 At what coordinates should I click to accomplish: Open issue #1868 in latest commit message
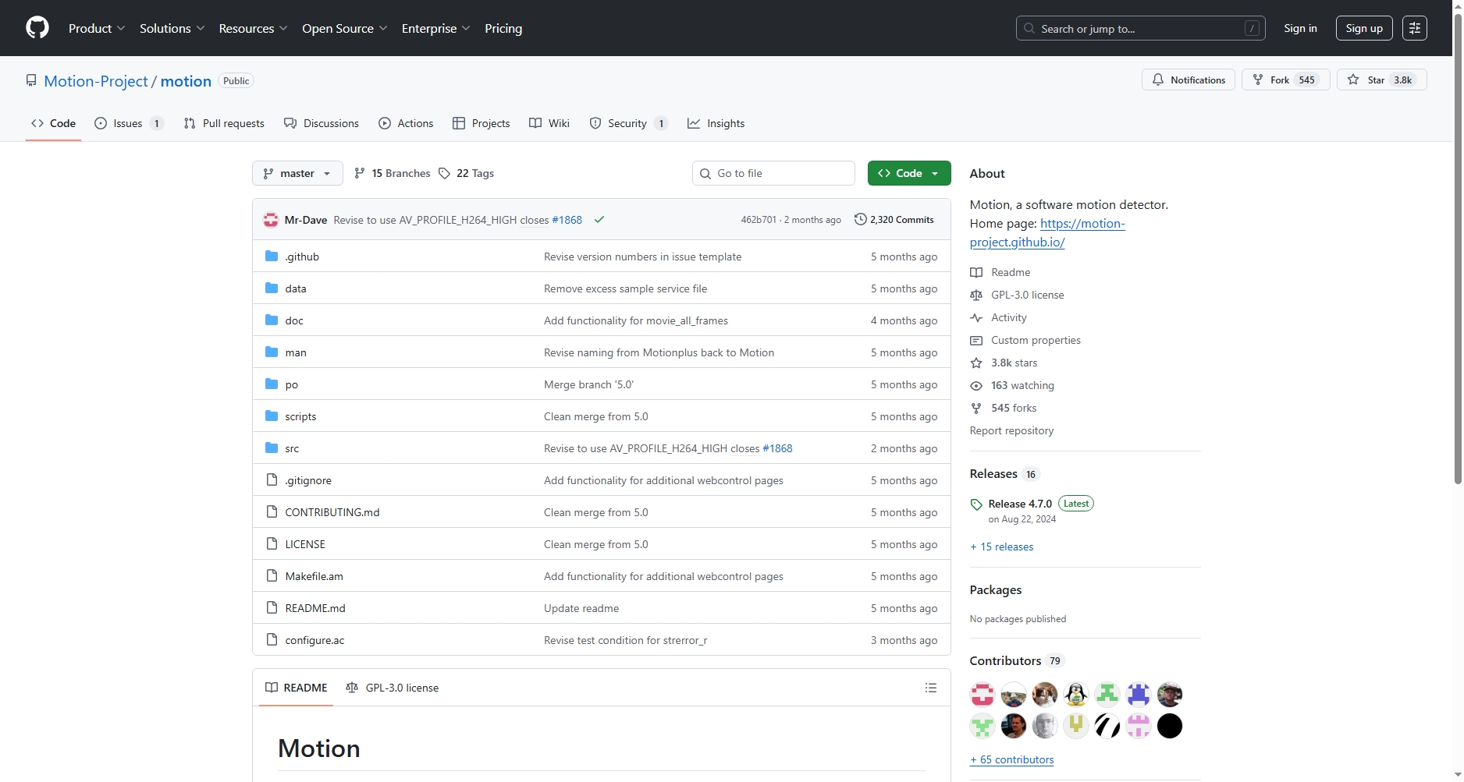point(567,220)
